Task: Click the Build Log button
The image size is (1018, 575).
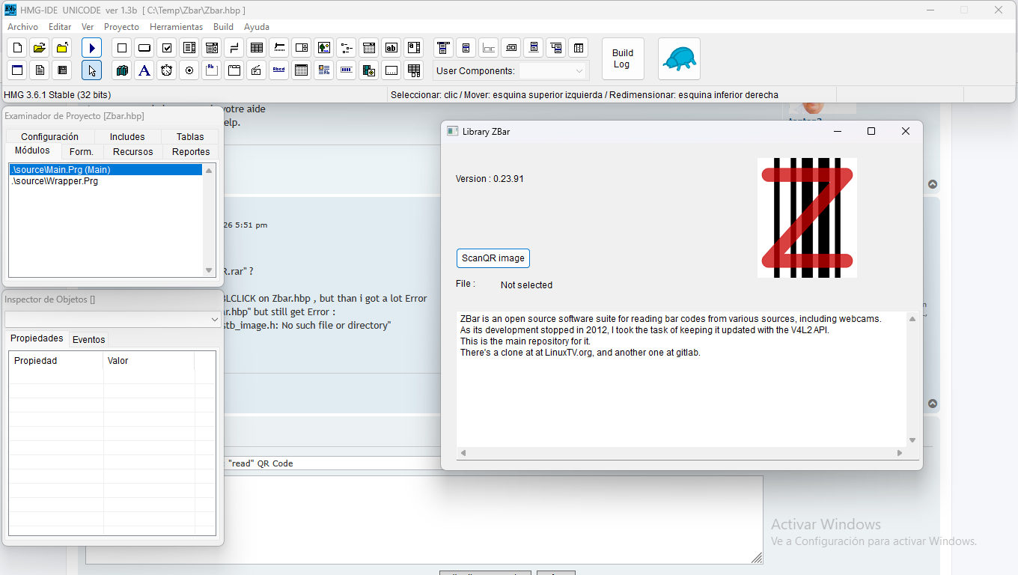Action: pyautogui.click(x=623, y=59)
